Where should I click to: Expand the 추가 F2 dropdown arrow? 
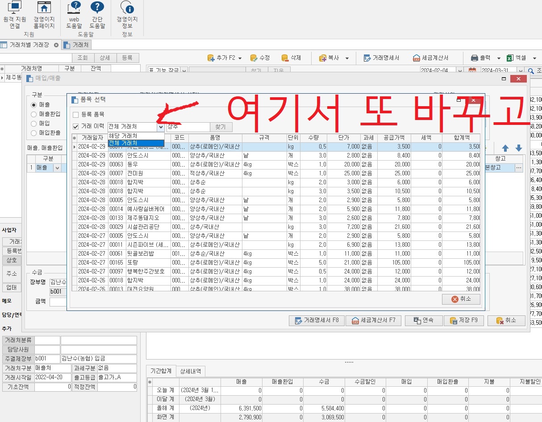(x=240, y=58)
